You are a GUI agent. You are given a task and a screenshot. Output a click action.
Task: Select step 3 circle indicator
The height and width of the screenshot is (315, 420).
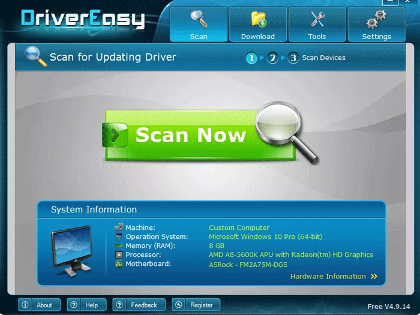pos(293,58)
